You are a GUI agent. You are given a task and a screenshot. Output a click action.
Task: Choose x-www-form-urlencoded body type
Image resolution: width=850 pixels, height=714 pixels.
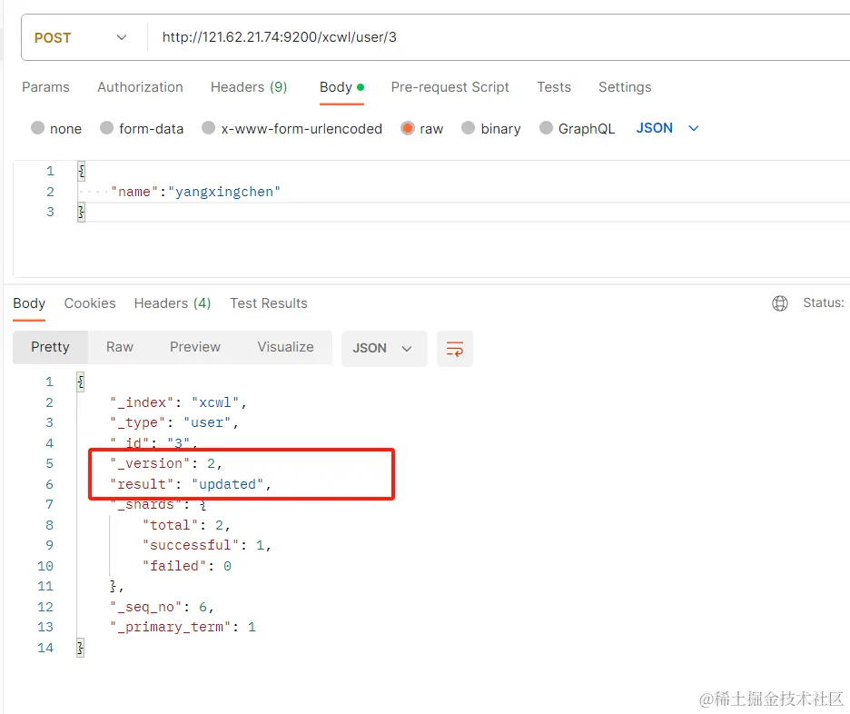(x=208, y=128)
